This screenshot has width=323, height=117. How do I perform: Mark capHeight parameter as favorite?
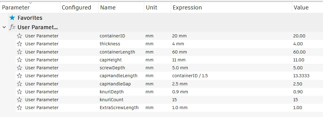pos(19,60)
